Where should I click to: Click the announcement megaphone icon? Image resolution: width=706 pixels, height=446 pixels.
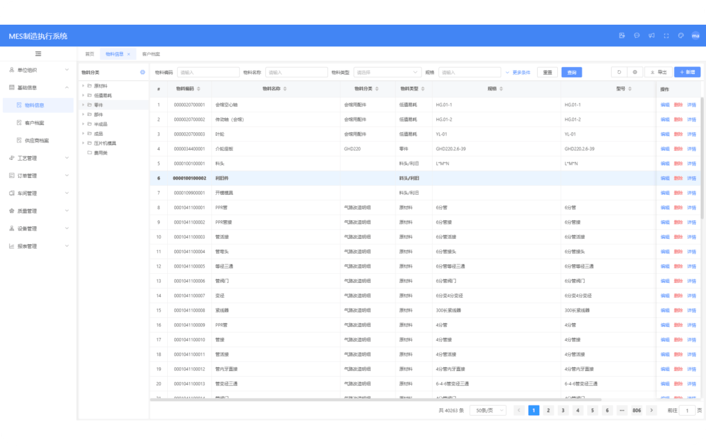point(651,36)
